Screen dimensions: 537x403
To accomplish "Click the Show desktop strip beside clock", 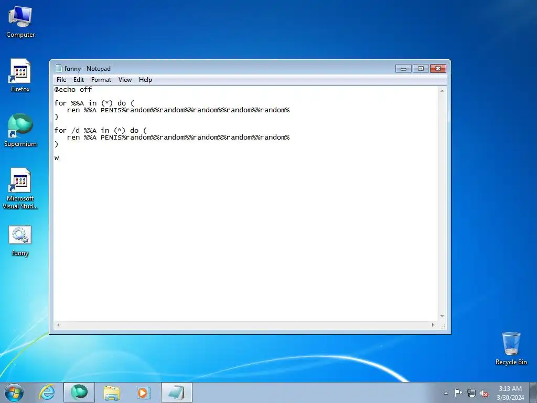I will tap(533, 393).
